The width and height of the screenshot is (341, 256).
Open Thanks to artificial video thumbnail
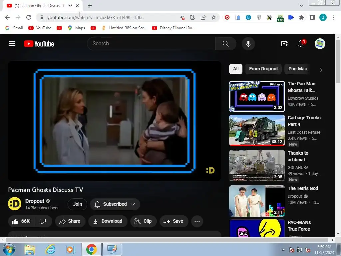(257, 165)
